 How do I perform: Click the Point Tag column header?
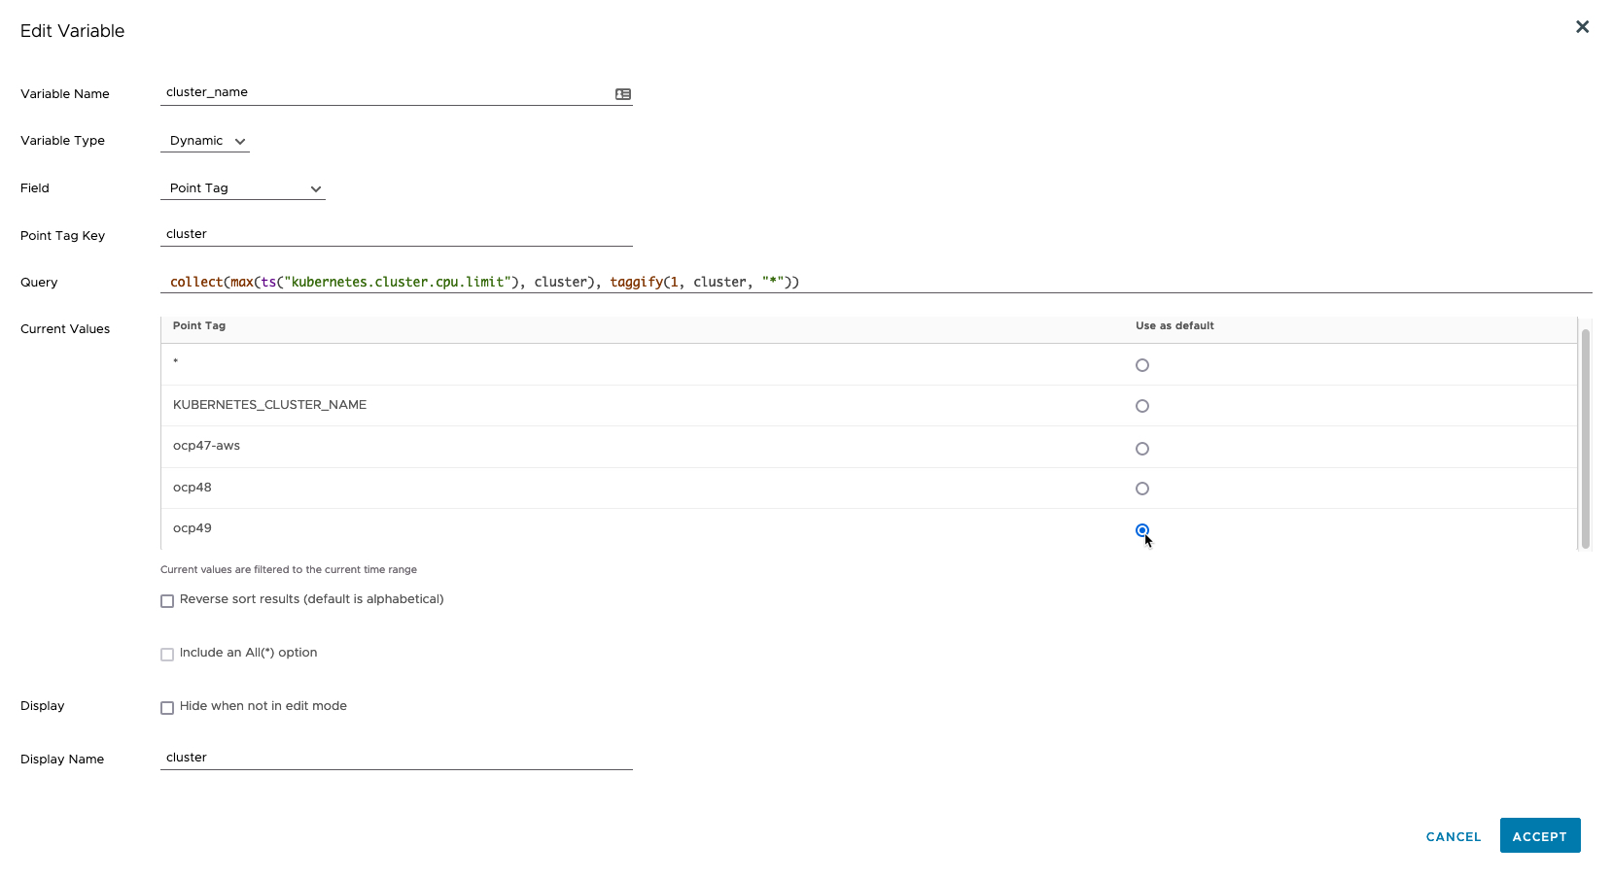pyautogui.click(x=199, y=326)
